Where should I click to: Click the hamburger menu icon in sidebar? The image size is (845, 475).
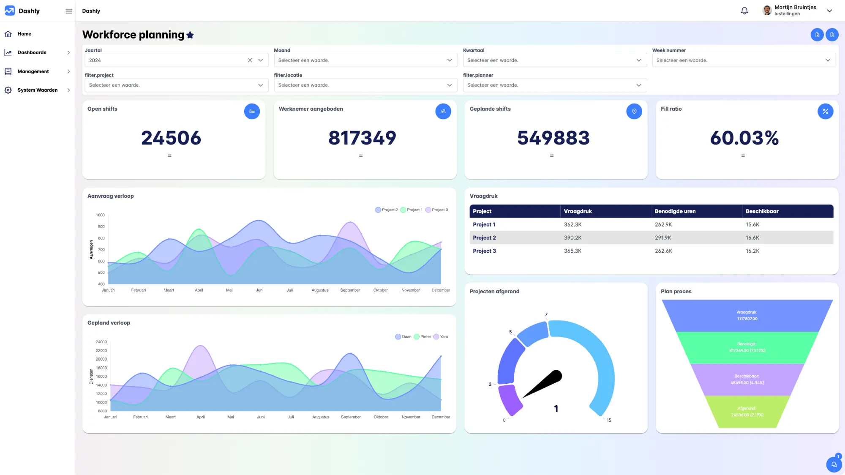(x=69, y=11)
